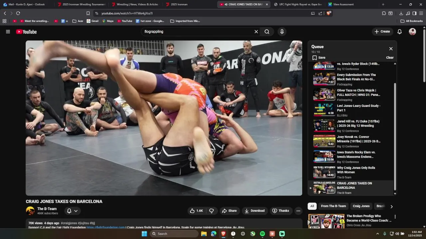
Task: Start voice search with the microphone icon
Action: point(282,32)
